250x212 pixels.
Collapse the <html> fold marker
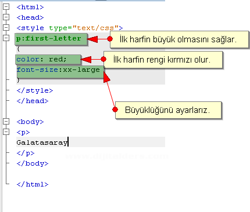pos(6,7)
